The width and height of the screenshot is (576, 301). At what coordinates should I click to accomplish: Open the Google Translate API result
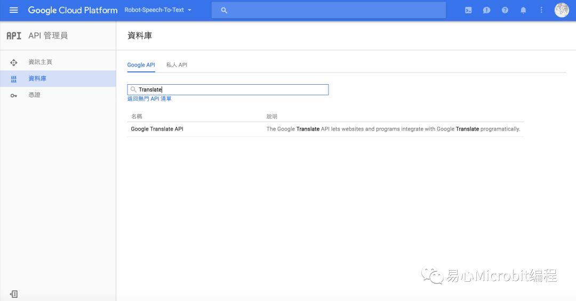pyautogui.click(x=157, y=129)
